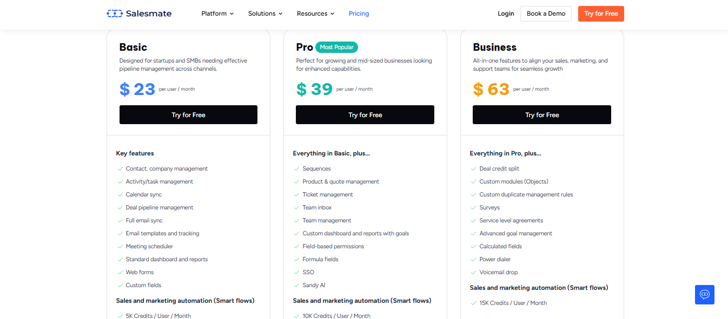The height and width of the screenshot is (319, 728).
Task: Click the checkmark beside SSO
Action: pos(296,272)
